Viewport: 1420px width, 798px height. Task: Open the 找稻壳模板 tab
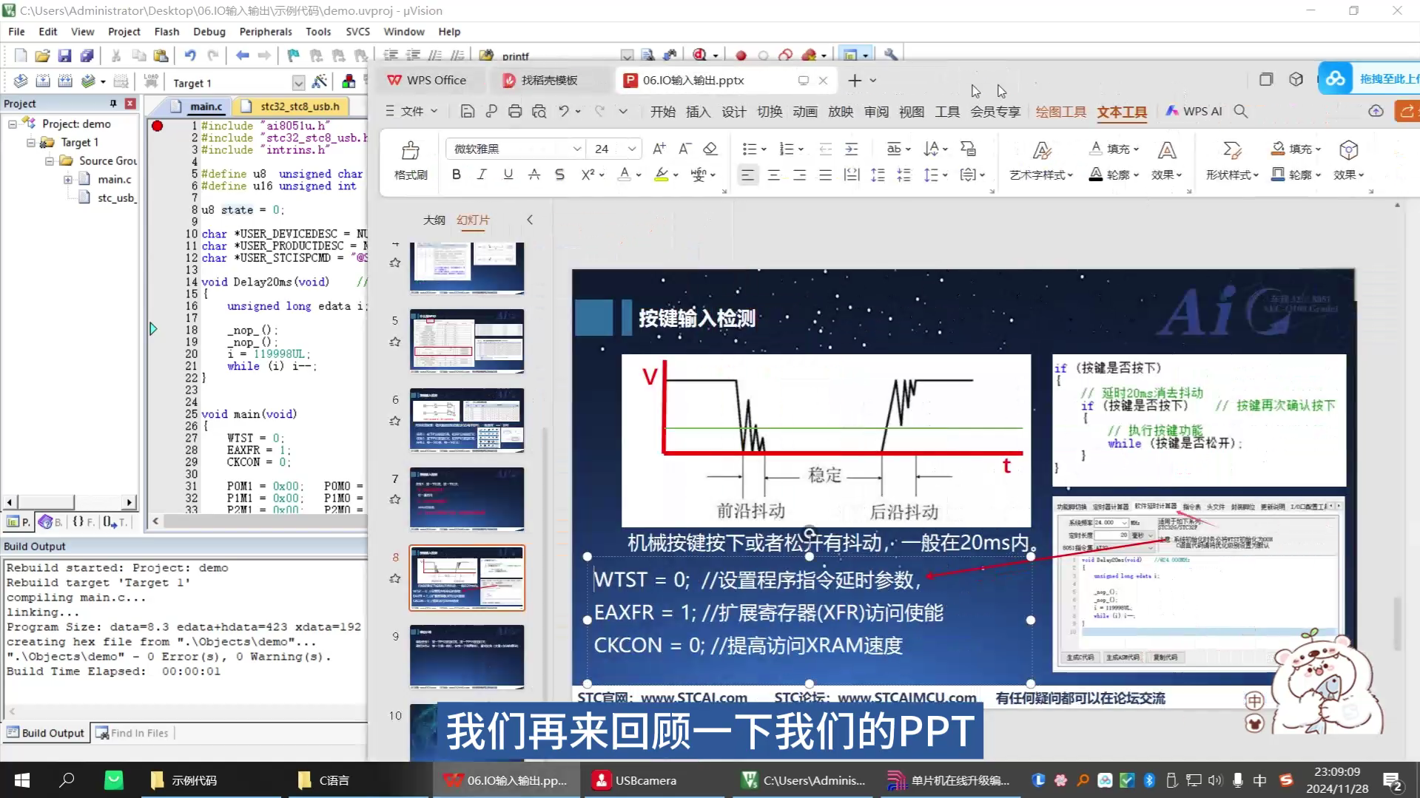(548, 80)
